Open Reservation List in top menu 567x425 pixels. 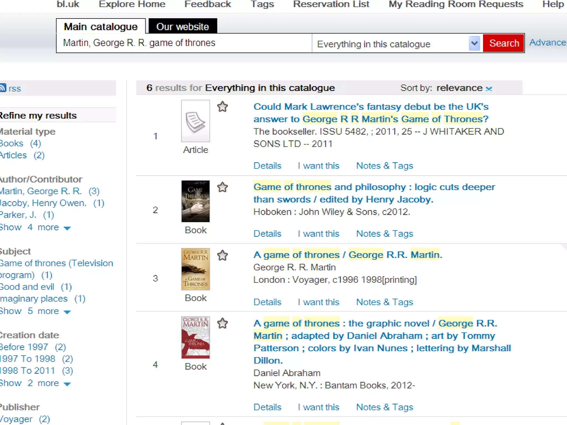coord(331,4)
